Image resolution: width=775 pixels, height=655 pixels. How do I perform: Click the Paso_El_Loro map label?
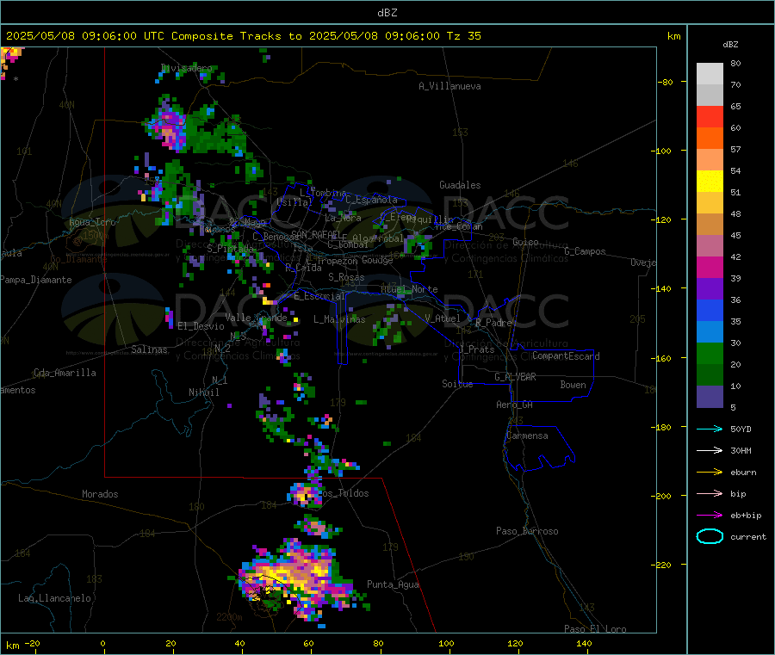click(x=595, y=629)
